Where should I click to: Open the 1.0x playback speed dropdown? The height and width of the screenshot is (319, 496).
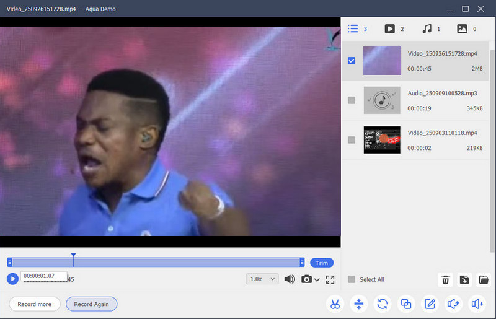262,279
